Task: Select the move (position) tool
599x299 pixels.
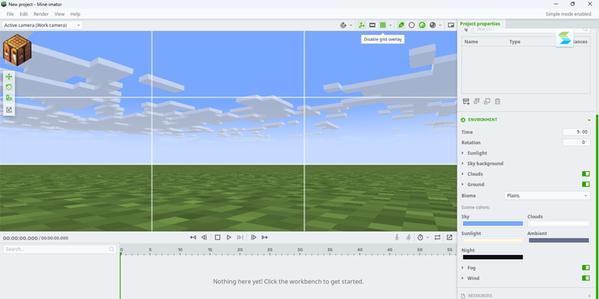Action: pos(9,77)
